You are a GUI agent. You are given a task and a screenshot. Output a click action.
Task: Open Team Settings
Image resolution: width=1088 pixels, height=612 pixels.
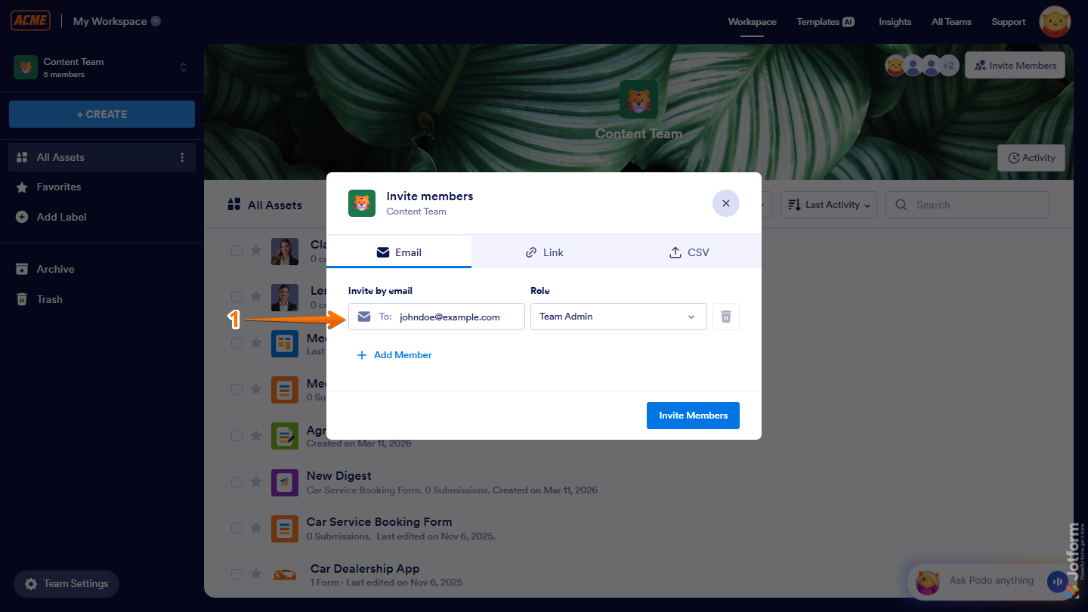point(66,583)
